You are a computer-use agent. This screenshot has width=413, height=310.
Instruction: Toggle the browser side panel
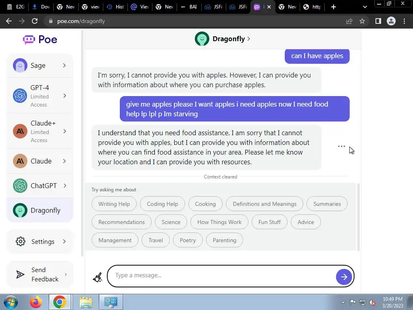click(x=378, y=21)
